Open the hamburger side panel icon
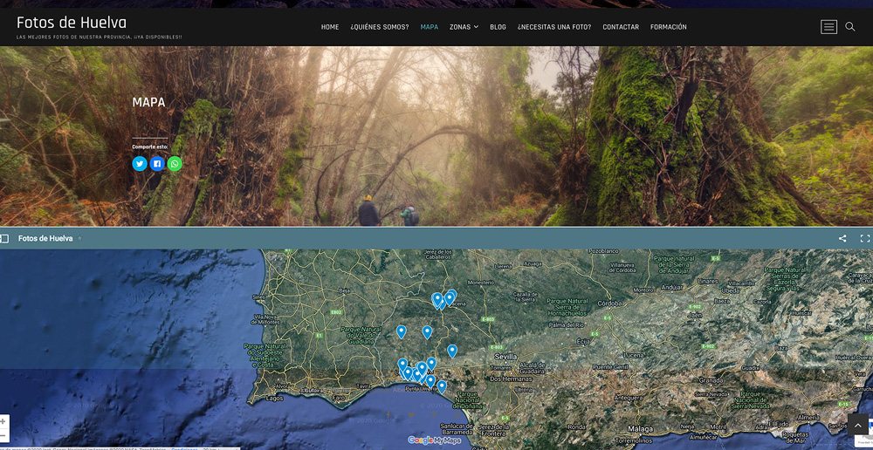 [x=828, y=27]
